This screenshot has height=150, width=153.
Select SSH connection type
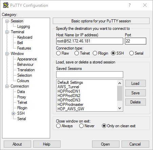[113, 53]
